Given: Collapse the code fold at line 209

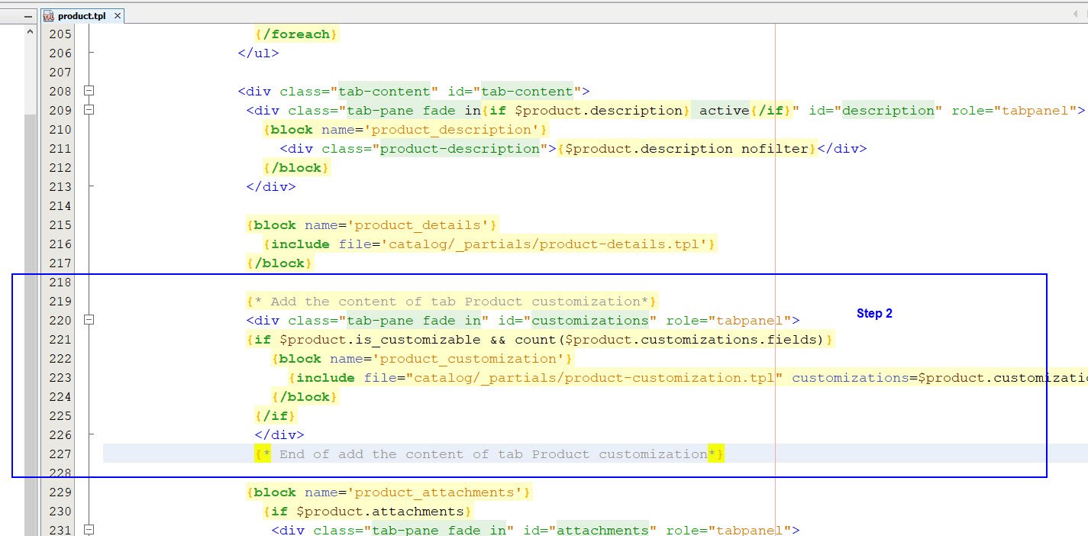Looking at the screenshot, I should 89,110.
